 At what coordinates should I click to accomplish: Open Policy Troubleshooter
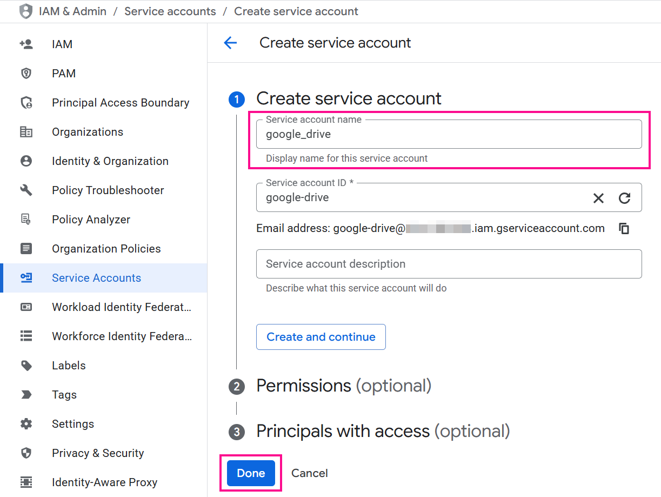pos(108,190)
